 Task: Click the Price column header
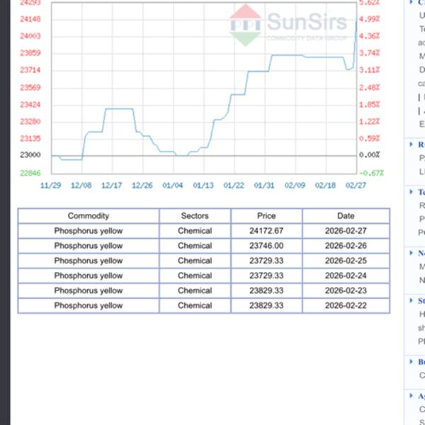tap(266, 216)
